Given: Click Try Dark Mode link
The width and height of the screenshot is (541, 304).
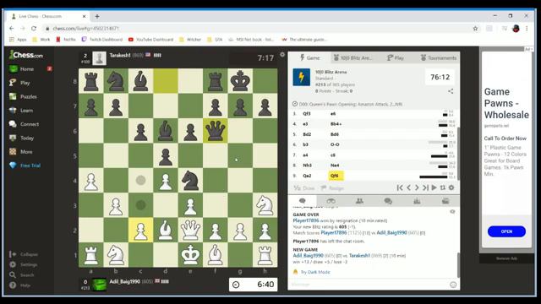Looking at the screenshot, I should (315, 272).
